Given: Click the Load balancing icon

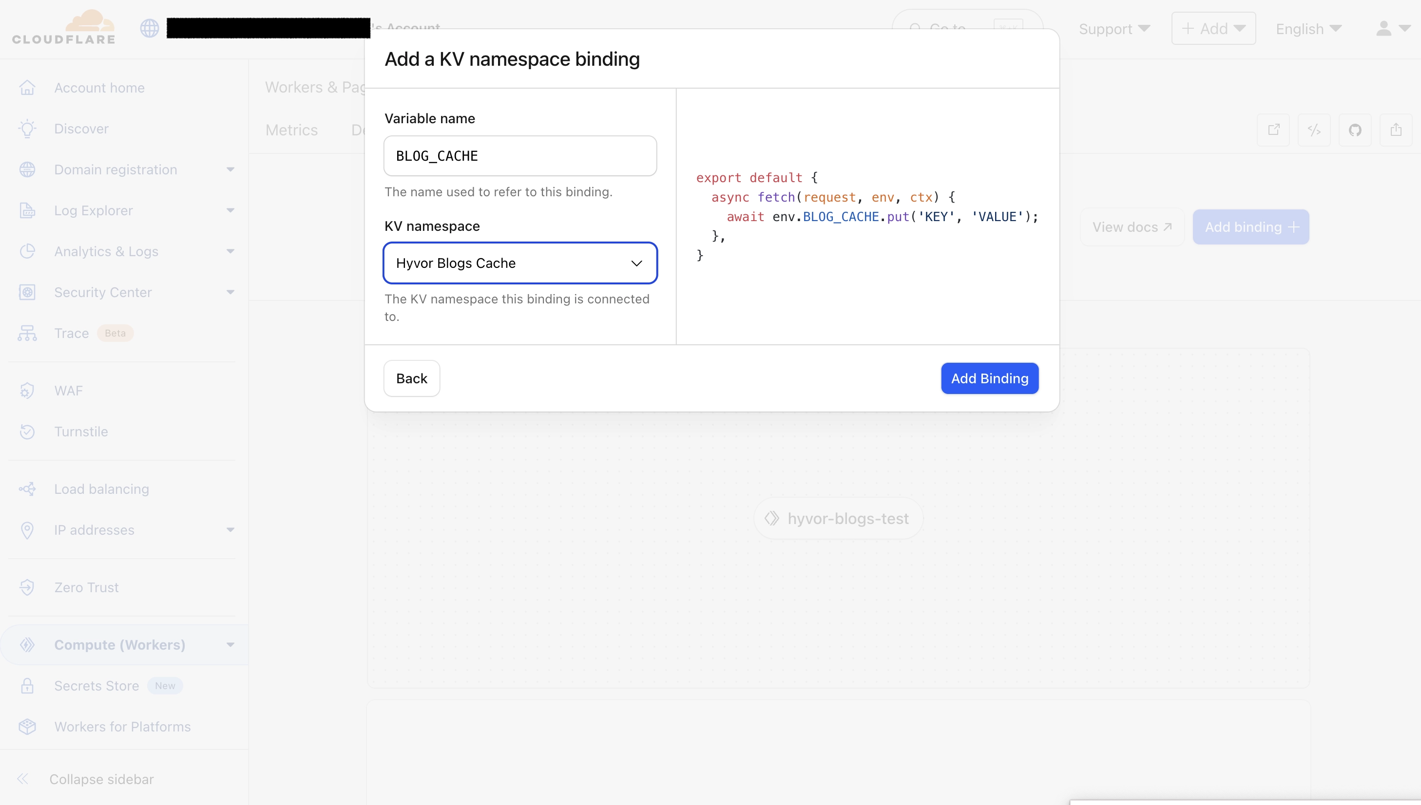Looking at the screenshot, I should [27, 489].
